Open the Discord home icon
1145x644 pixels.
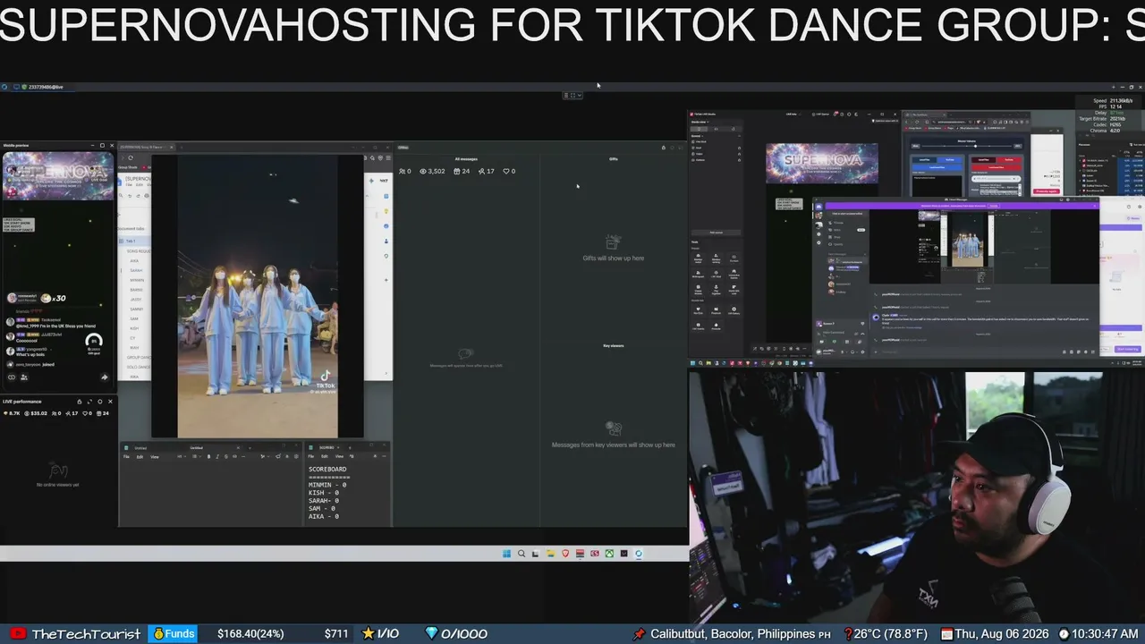pos(818,207)
